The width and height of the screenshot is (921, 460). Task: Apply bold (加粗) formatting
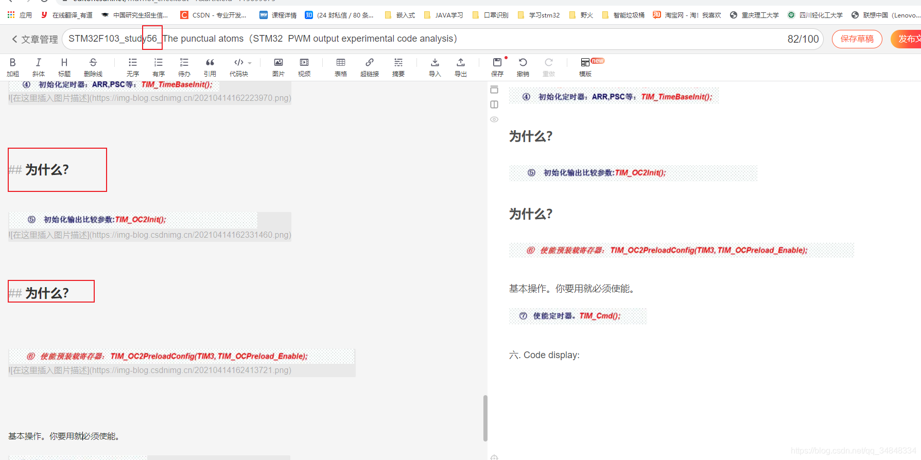(13, 67)
